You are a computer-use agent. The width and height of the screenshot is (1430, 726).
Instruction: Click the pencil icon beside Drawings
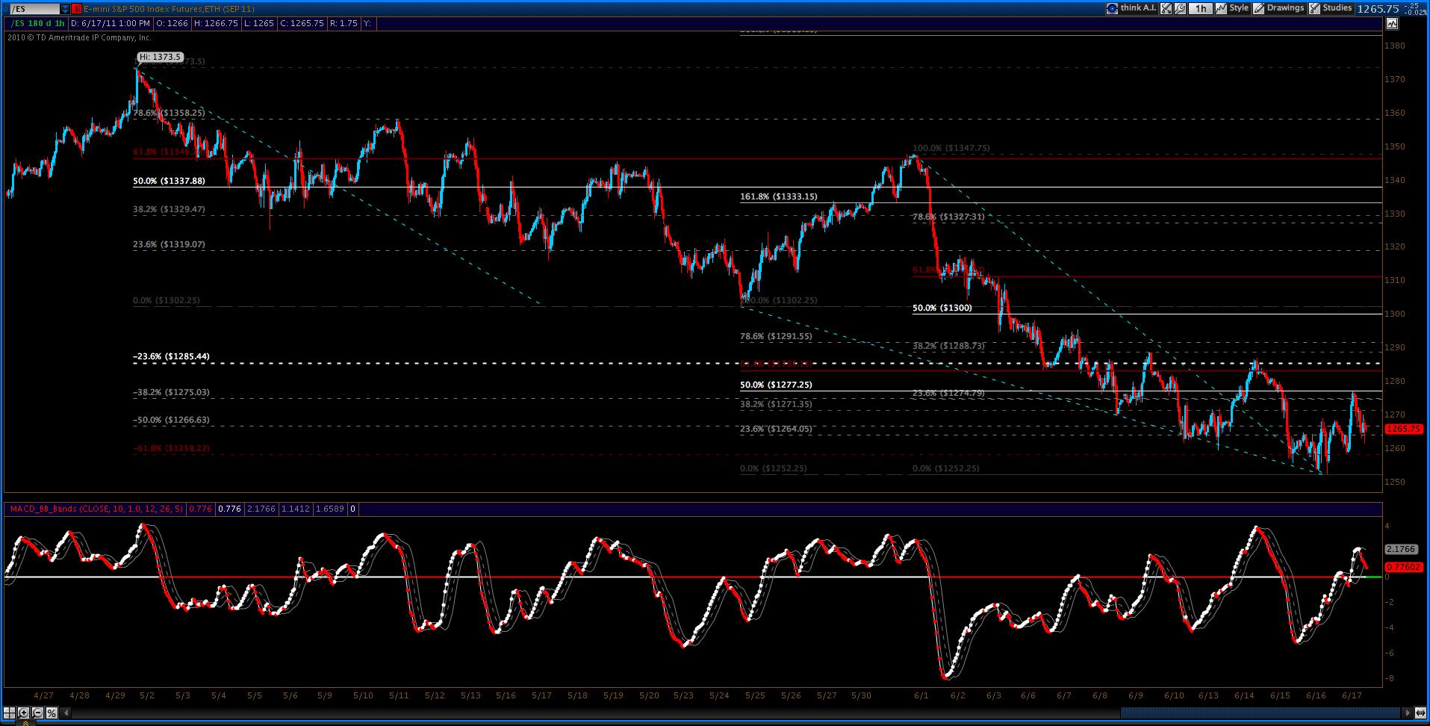(1259, 8)
